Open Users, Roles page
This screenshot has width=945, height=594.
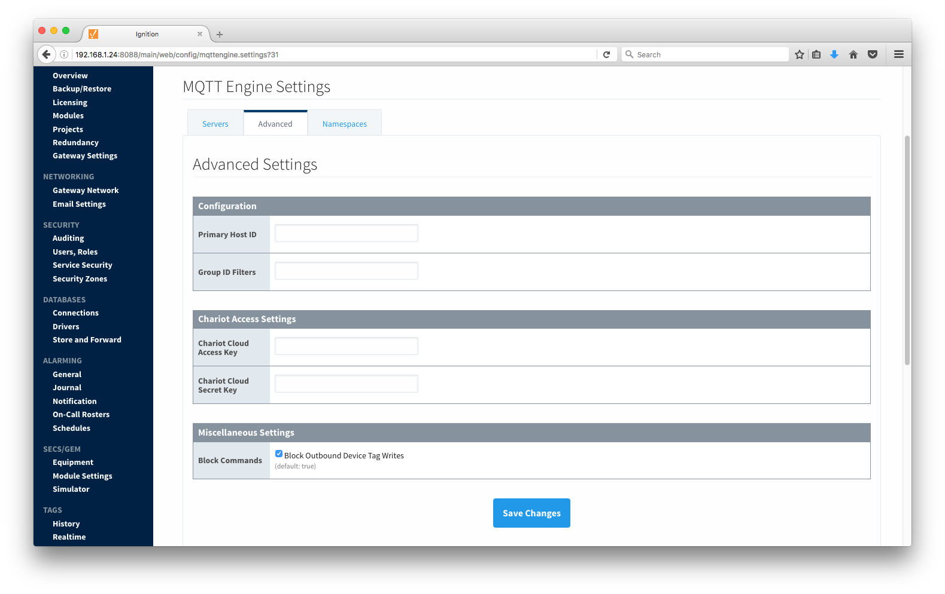point(75,252)
